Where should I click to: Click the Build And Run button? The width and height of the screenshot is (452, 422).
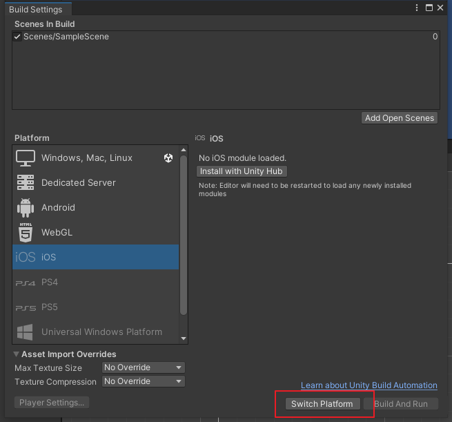[x=401, y=404]
